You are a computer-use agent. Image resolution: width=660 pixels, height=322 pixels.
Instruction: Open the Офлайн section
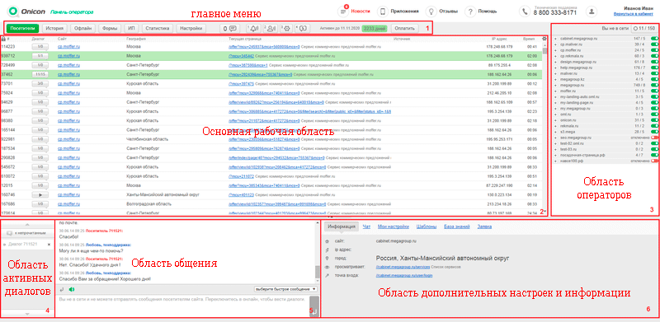[83, 29]
